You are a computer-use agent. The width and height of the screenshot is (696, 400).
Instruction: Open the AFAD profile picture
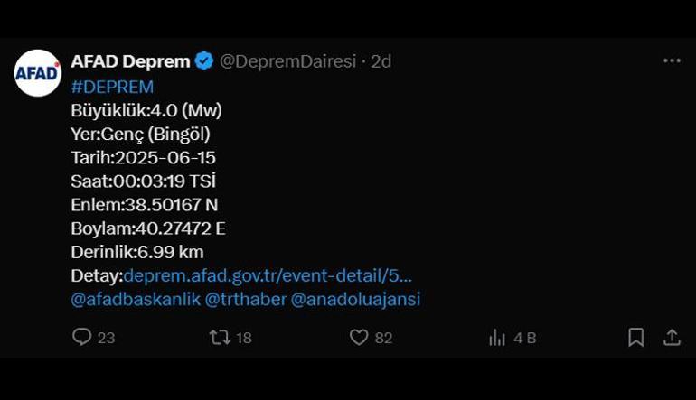pyautogui.click(x=38, y=73)
